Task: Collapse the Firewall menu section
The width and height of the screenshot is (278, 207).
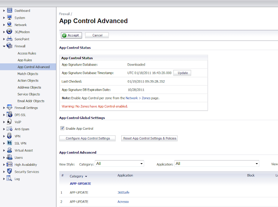Action: 4,46
